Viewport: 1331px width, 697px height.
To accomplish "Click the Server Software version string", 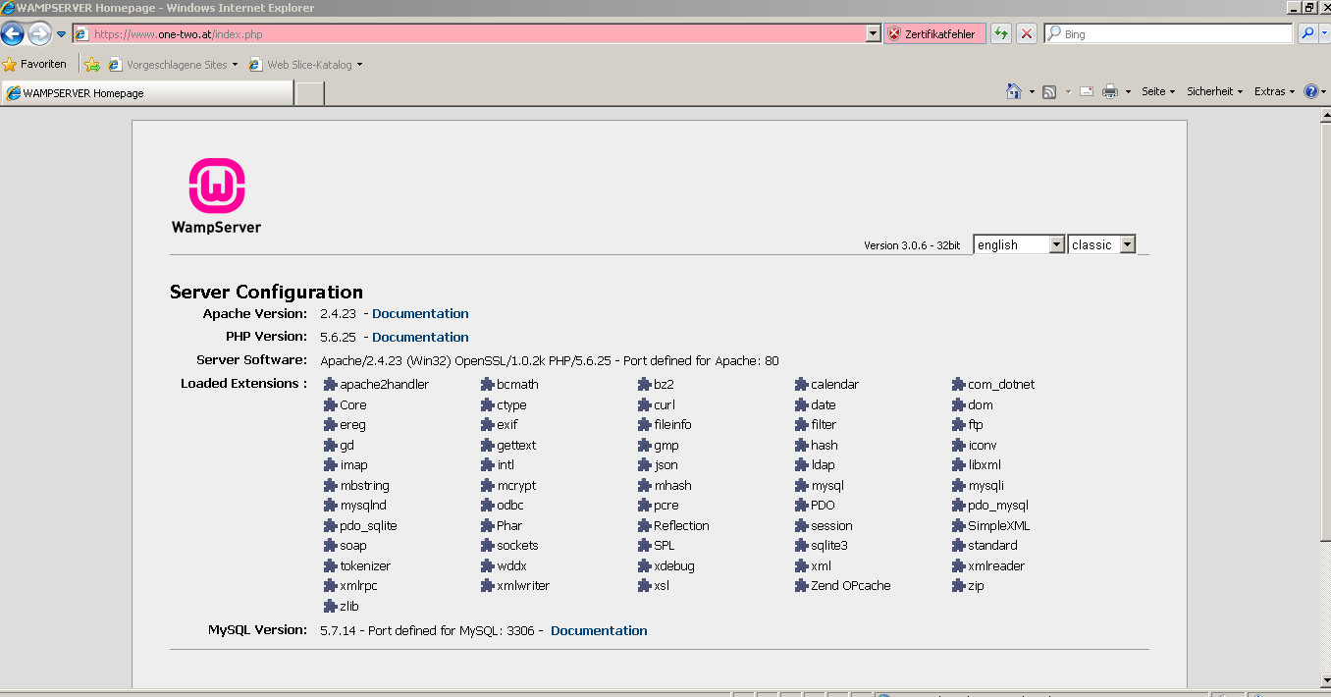I will click(x=550, y=360).
